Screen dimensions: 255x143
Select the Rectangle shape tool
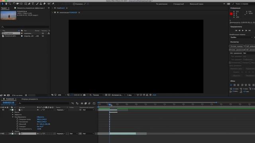tap(25, 4)
